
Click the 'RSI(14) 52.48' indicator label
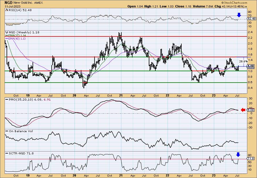(x=19, y=10)
